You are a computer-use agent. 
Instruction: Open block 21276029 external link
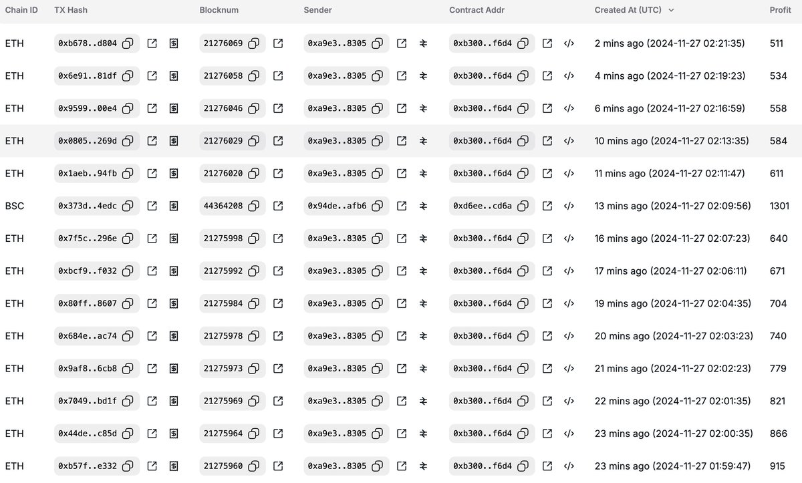click(278, 141)
